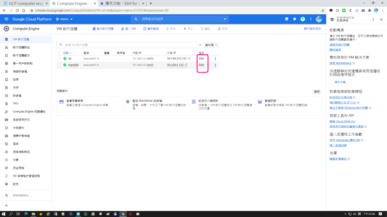Click the mail extension icon
The image size is (387, 217).
(x=363, y=10)
